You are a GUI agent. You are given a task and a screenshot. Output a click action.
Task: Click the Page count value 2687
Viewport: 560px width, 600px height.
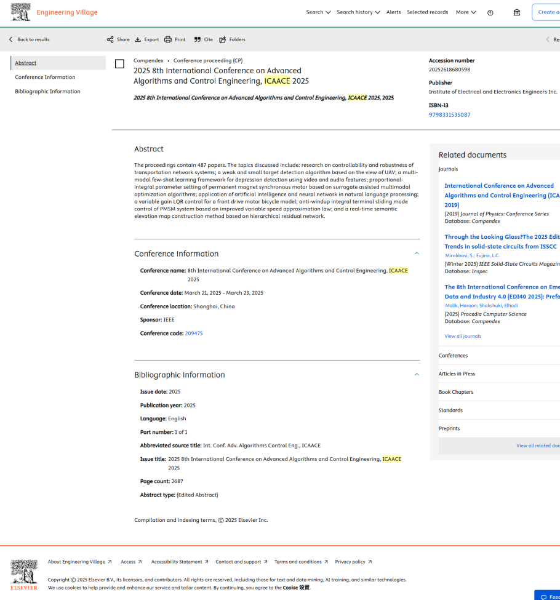(x=177, y=481)
